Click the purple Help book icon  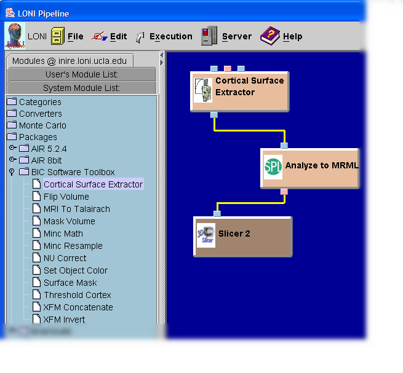click(x=269, y=36)
